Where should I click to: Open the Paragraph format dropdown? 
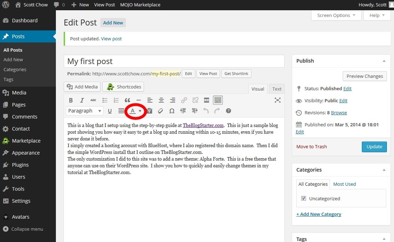(x=84, y=111)
